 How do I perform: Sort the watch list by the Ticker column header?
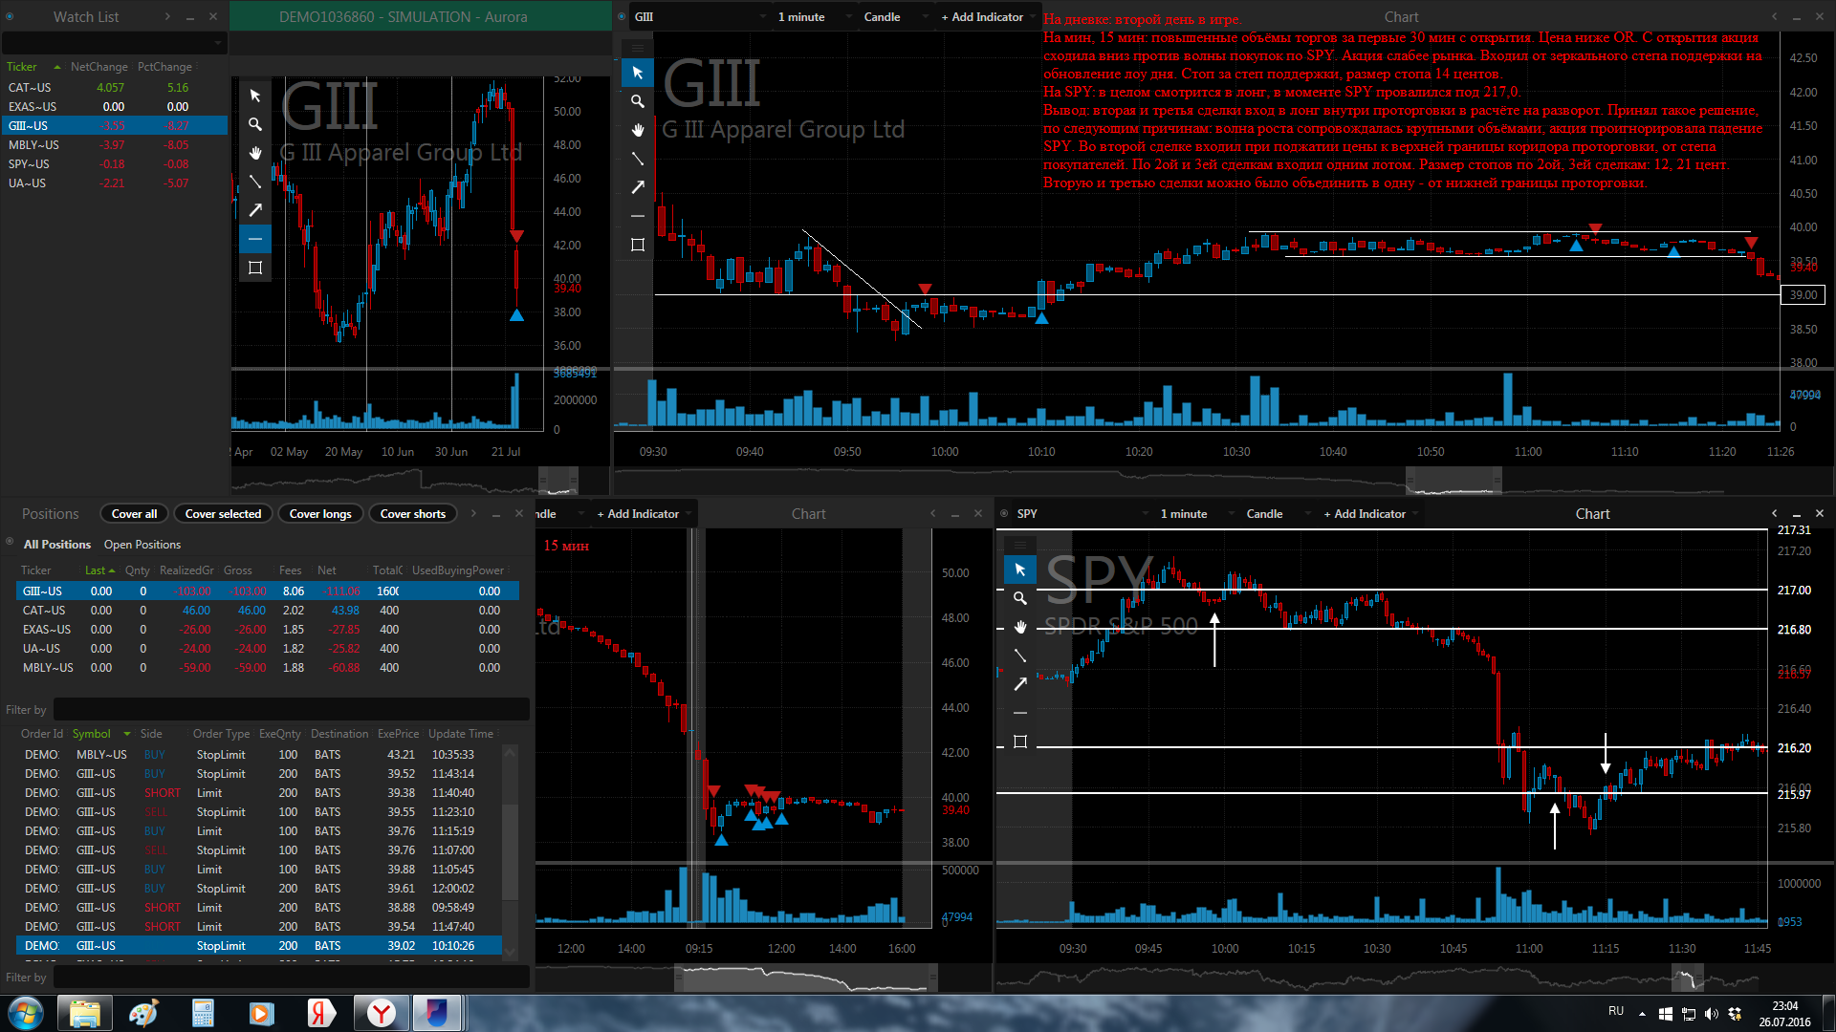pos(22,67)
